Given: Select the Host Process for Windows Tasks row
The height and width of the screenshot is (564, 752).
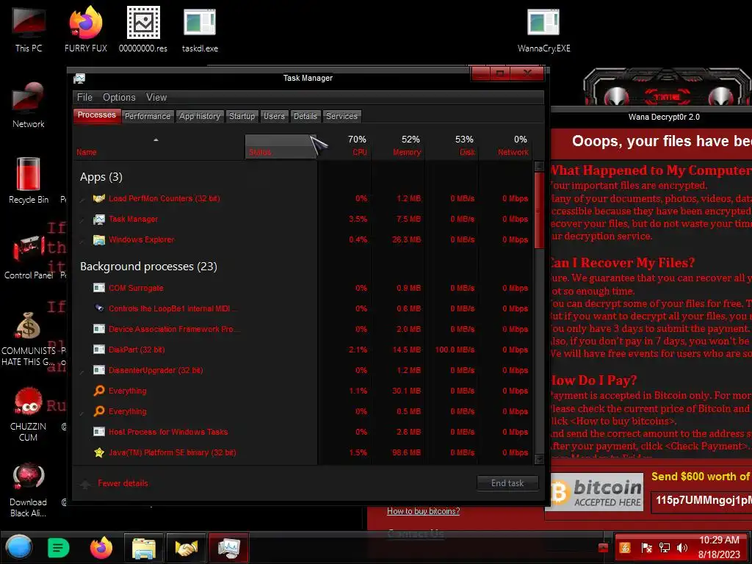Looking at the screenshot, I should (x=304, y=432).
